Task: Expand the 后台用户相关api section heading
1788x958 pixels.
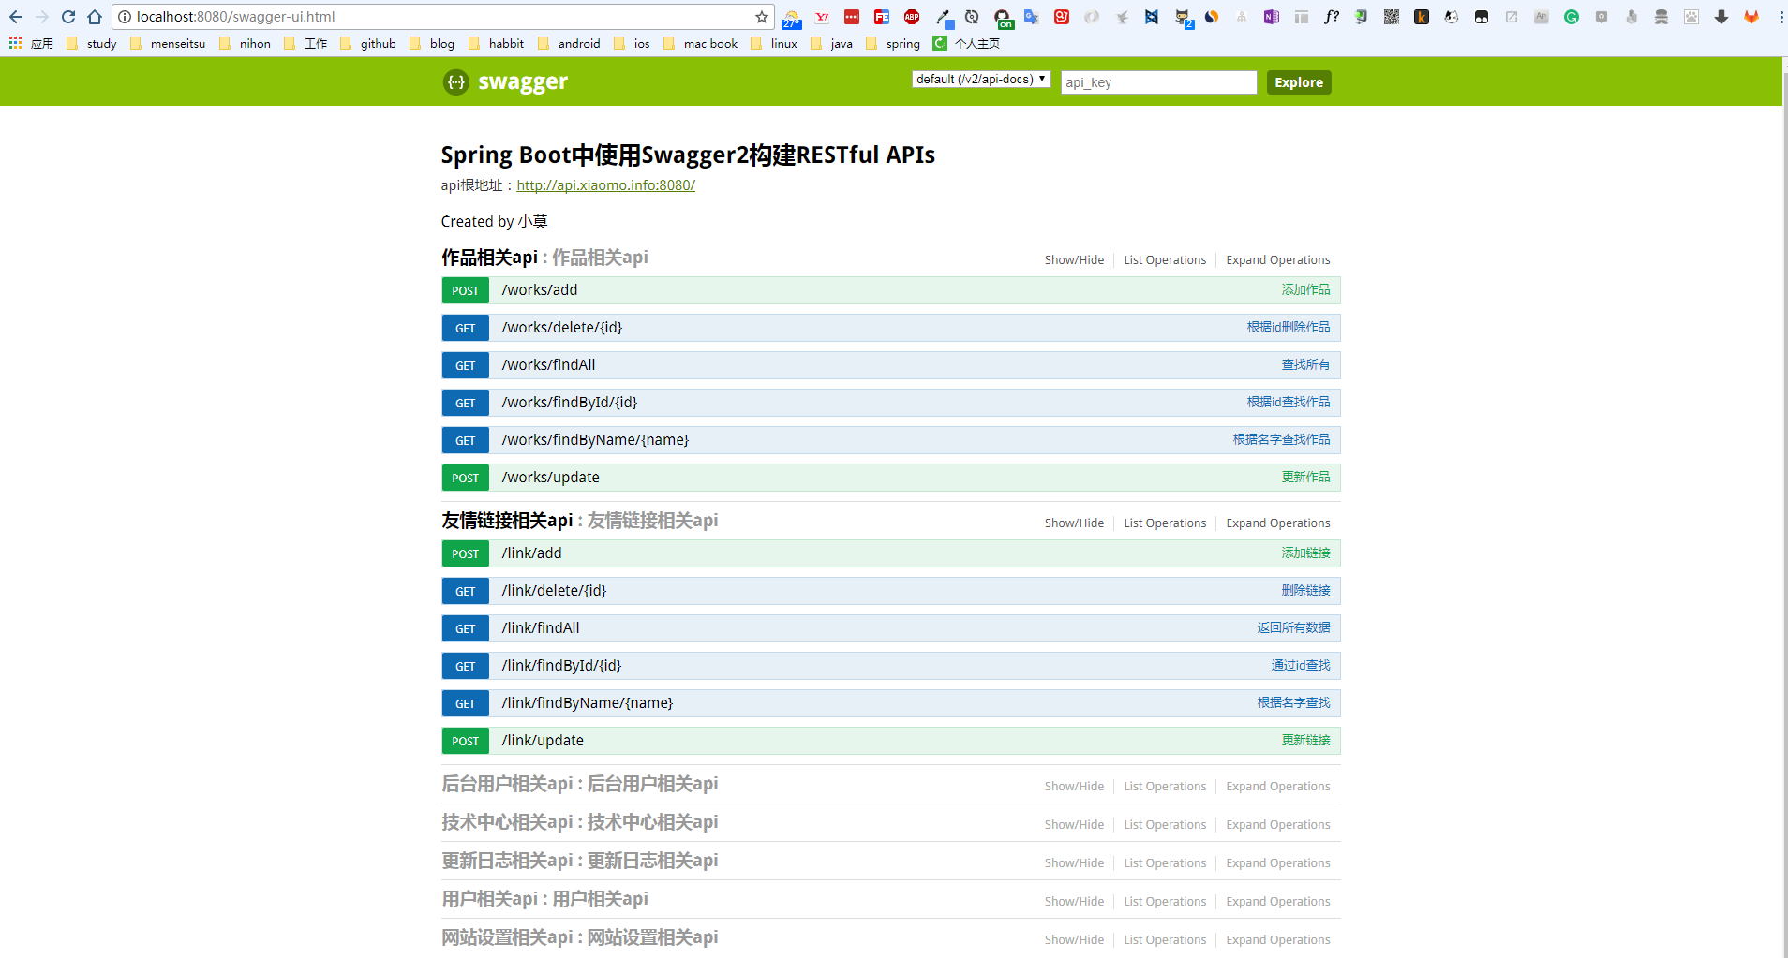Action: pyautogui.click(x=507, y=784)
